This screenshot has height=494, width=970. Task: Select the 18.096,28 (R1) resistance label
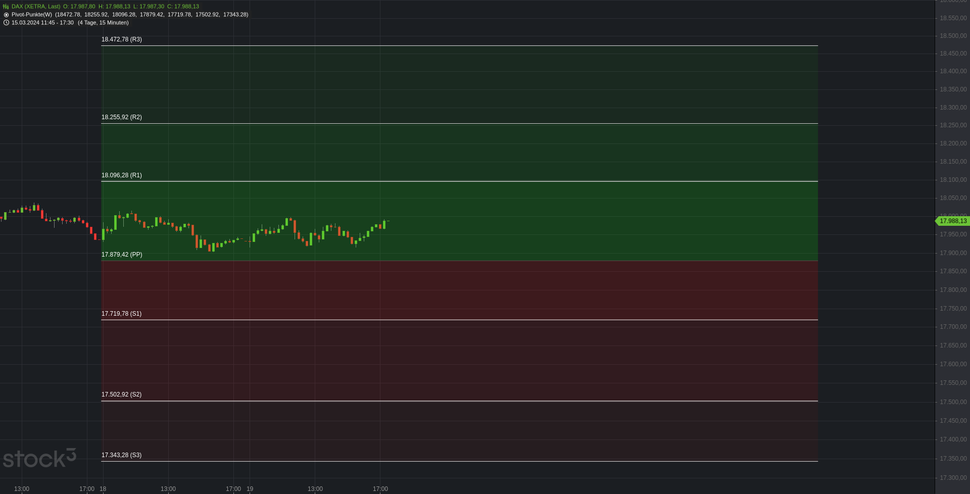coord(122,175)
